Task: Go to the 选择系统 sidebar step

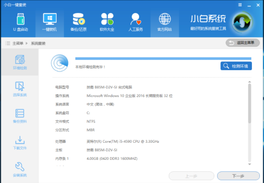Action: [x=19, y=88]
